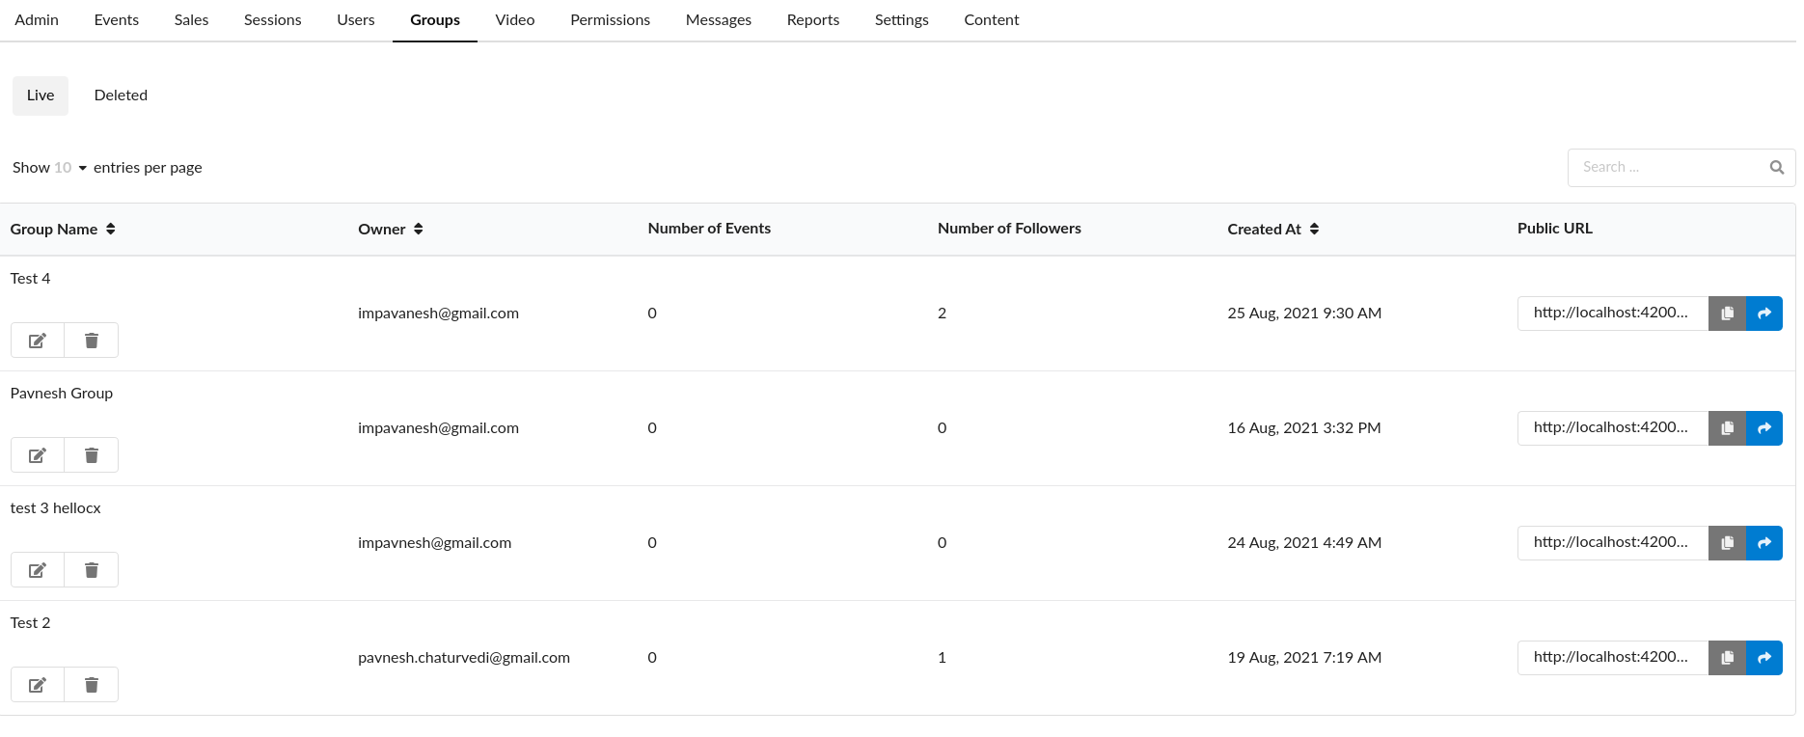Screen dimensions: 1804x737
Task: Open the Events menu item
Action: [116, 20]
